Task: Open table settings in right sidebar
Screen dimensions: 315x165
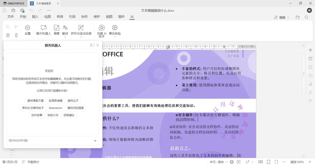Action: click(x=310, y=59)
